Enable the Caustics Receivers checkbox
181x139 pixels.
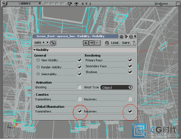tap(130, 99)
